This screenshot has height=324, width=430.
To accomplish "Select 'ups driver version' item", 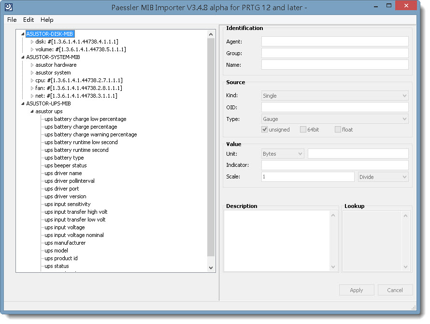I will tap(65, 196).
